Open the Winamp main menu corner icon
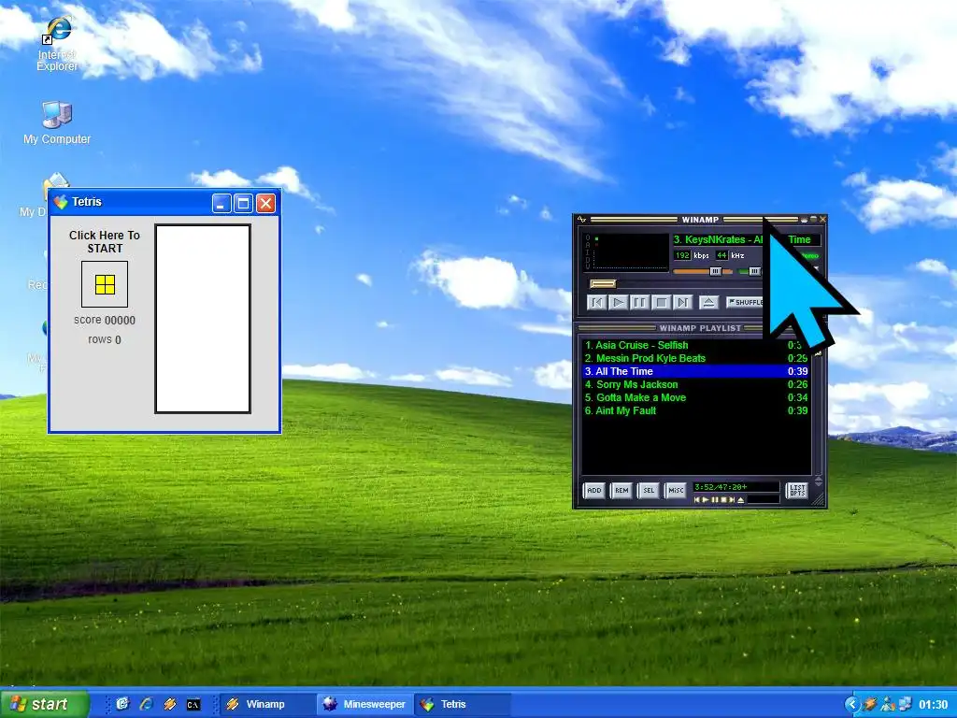The height and width of the screenshot is (718, 957). (581, 219)
